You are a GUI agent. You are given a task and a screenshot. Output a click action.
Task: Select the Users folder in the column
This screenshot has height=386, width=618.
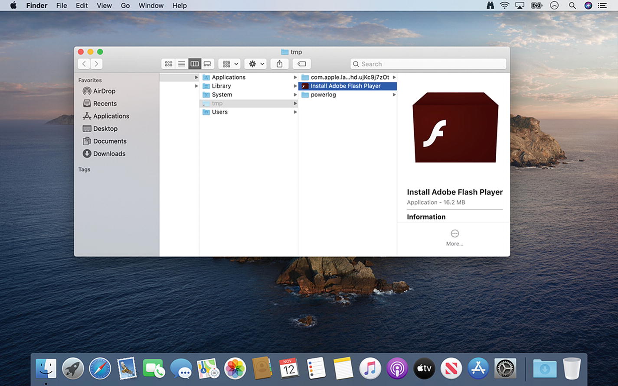[249, 112]
